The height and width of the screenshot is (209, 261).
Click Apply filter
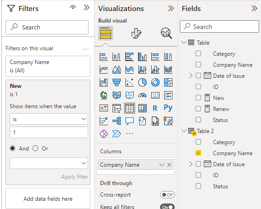click(x=75, y=177)
